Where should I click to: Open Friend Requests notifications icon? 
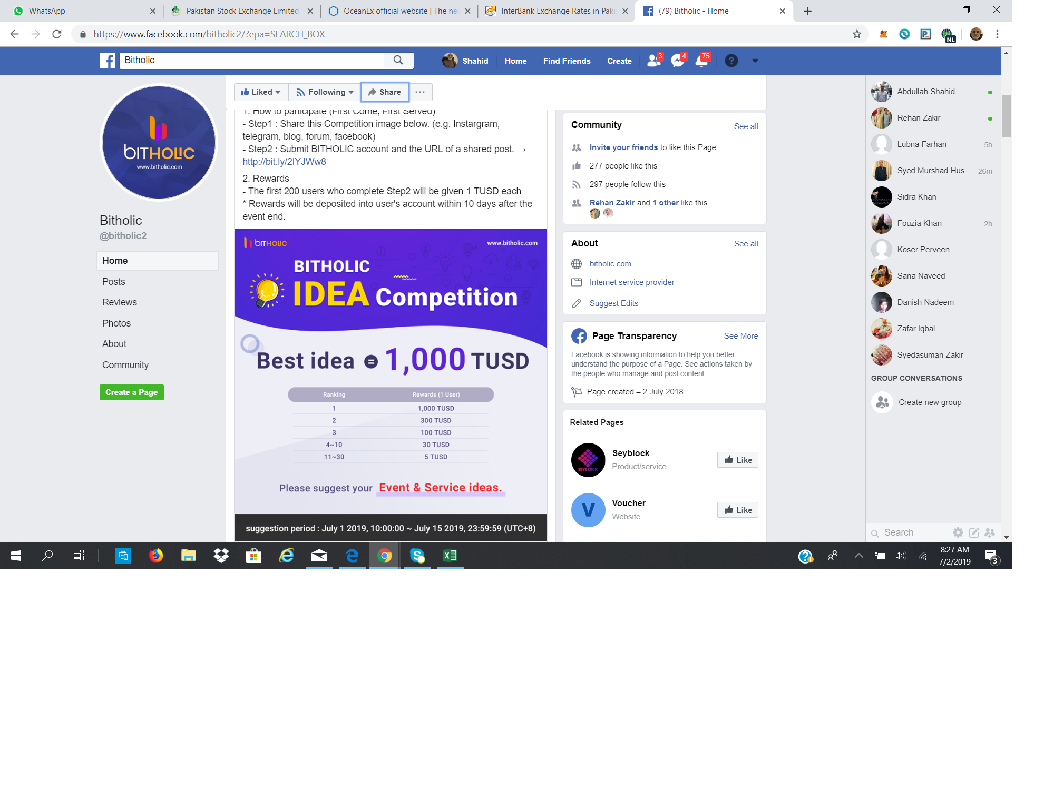pos(654,61)
